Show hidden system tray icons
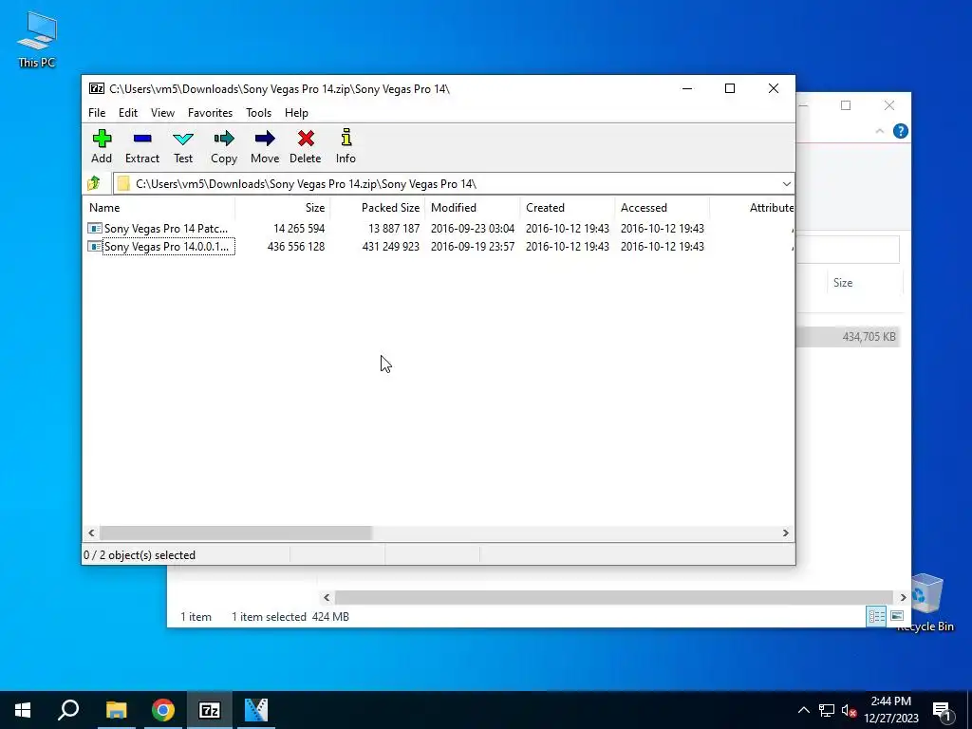The height and width of the screenshot is (729, 972). 803,710
